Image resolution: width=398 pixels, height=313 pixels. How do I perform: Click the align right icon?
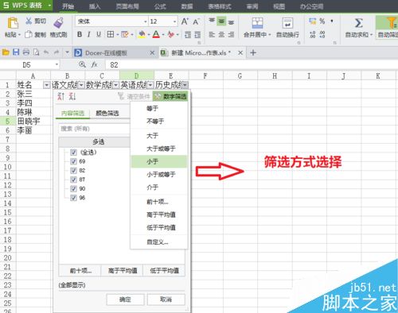(x=231, y=34)
